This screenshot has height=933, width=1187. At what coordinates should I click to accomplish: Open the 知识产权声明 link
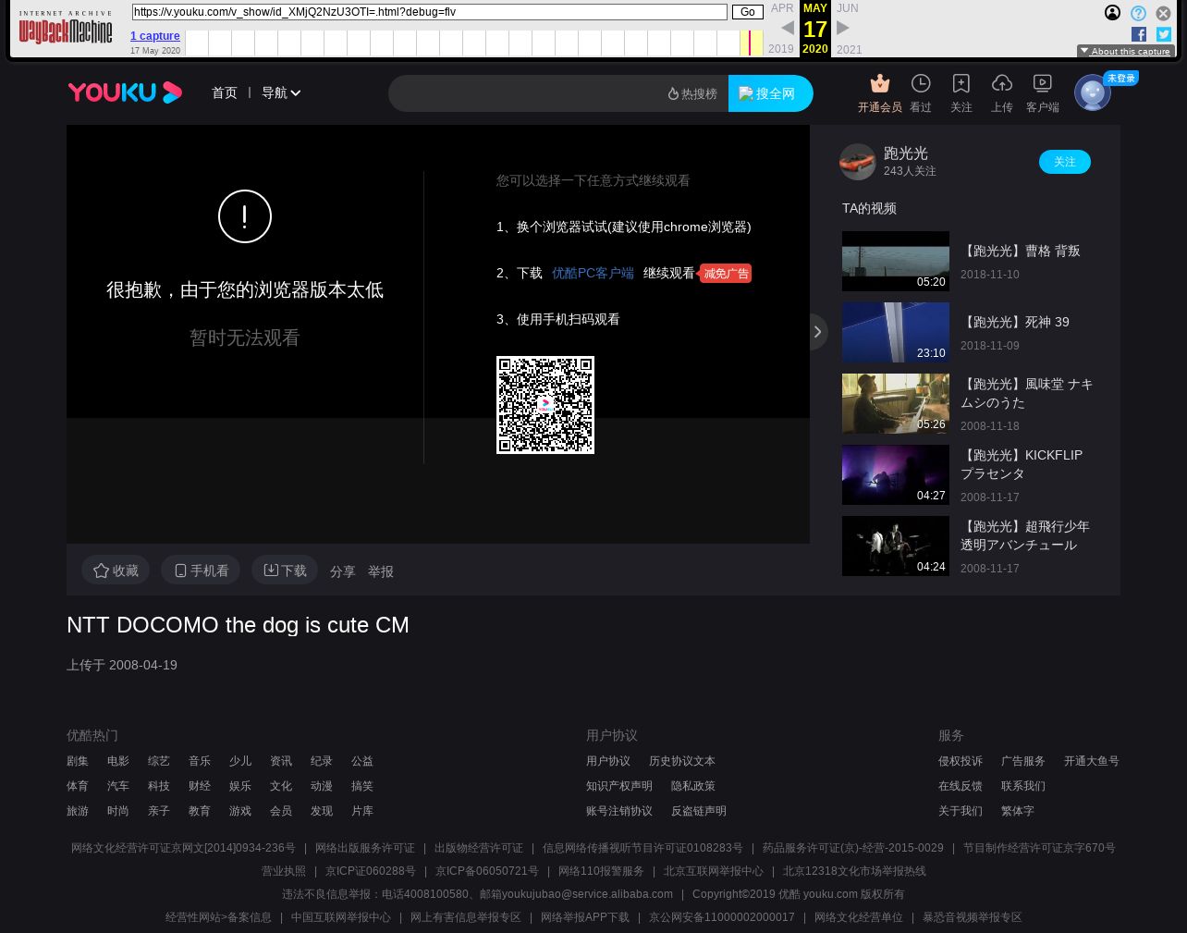click(619, 786)
